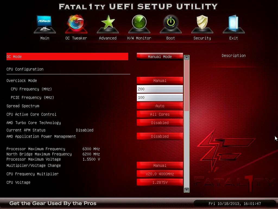This screenshot has height=209, width=278.
Task: Click the scrollbar down arrow
Action: 187,190
